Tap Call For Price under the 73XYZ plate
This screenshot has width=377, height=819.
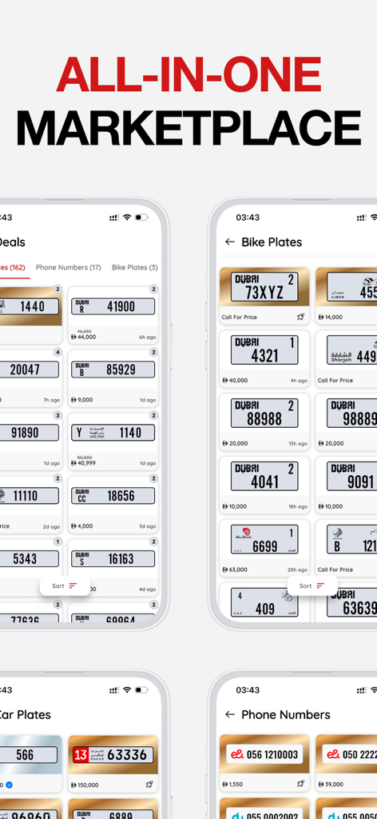[240, 317]
